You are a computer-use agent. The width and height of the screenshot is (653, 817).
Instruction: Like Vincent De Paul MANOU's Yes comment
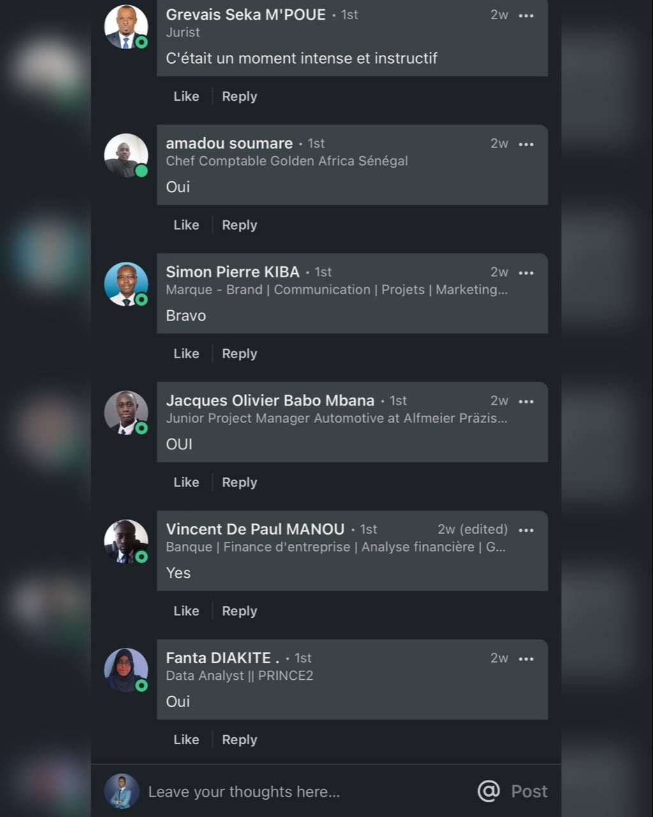(186, 611)
